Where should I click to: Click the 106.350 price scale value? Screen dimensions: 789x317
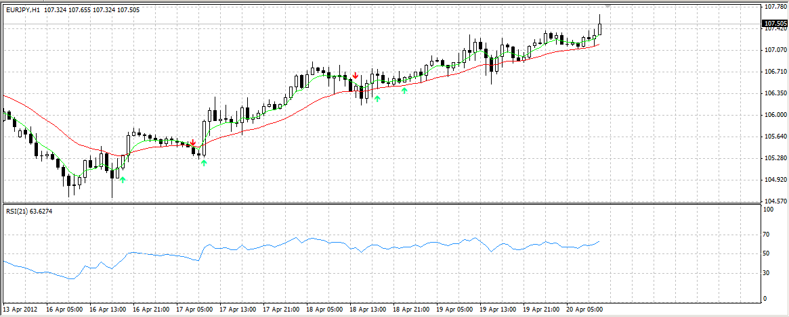[x=775, y=93]
